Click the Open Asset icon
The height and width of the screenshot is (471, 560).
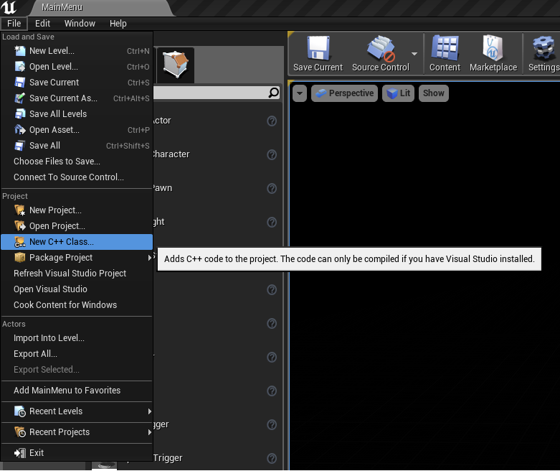coord(19,129)
